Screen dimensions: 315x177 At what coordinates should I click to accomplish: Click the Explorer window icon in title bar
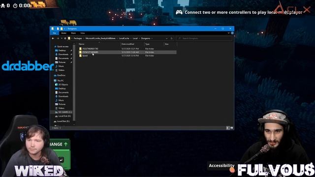click(x=53, y=29)
